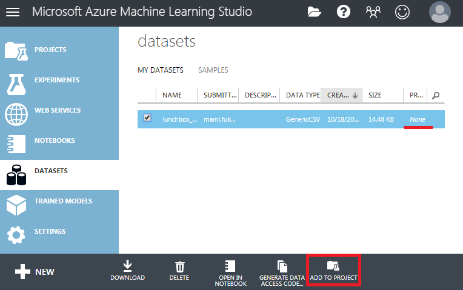463x290 pixels.
Task: Click the 14.48 KB size cell
Action: (x=381, y=119)
